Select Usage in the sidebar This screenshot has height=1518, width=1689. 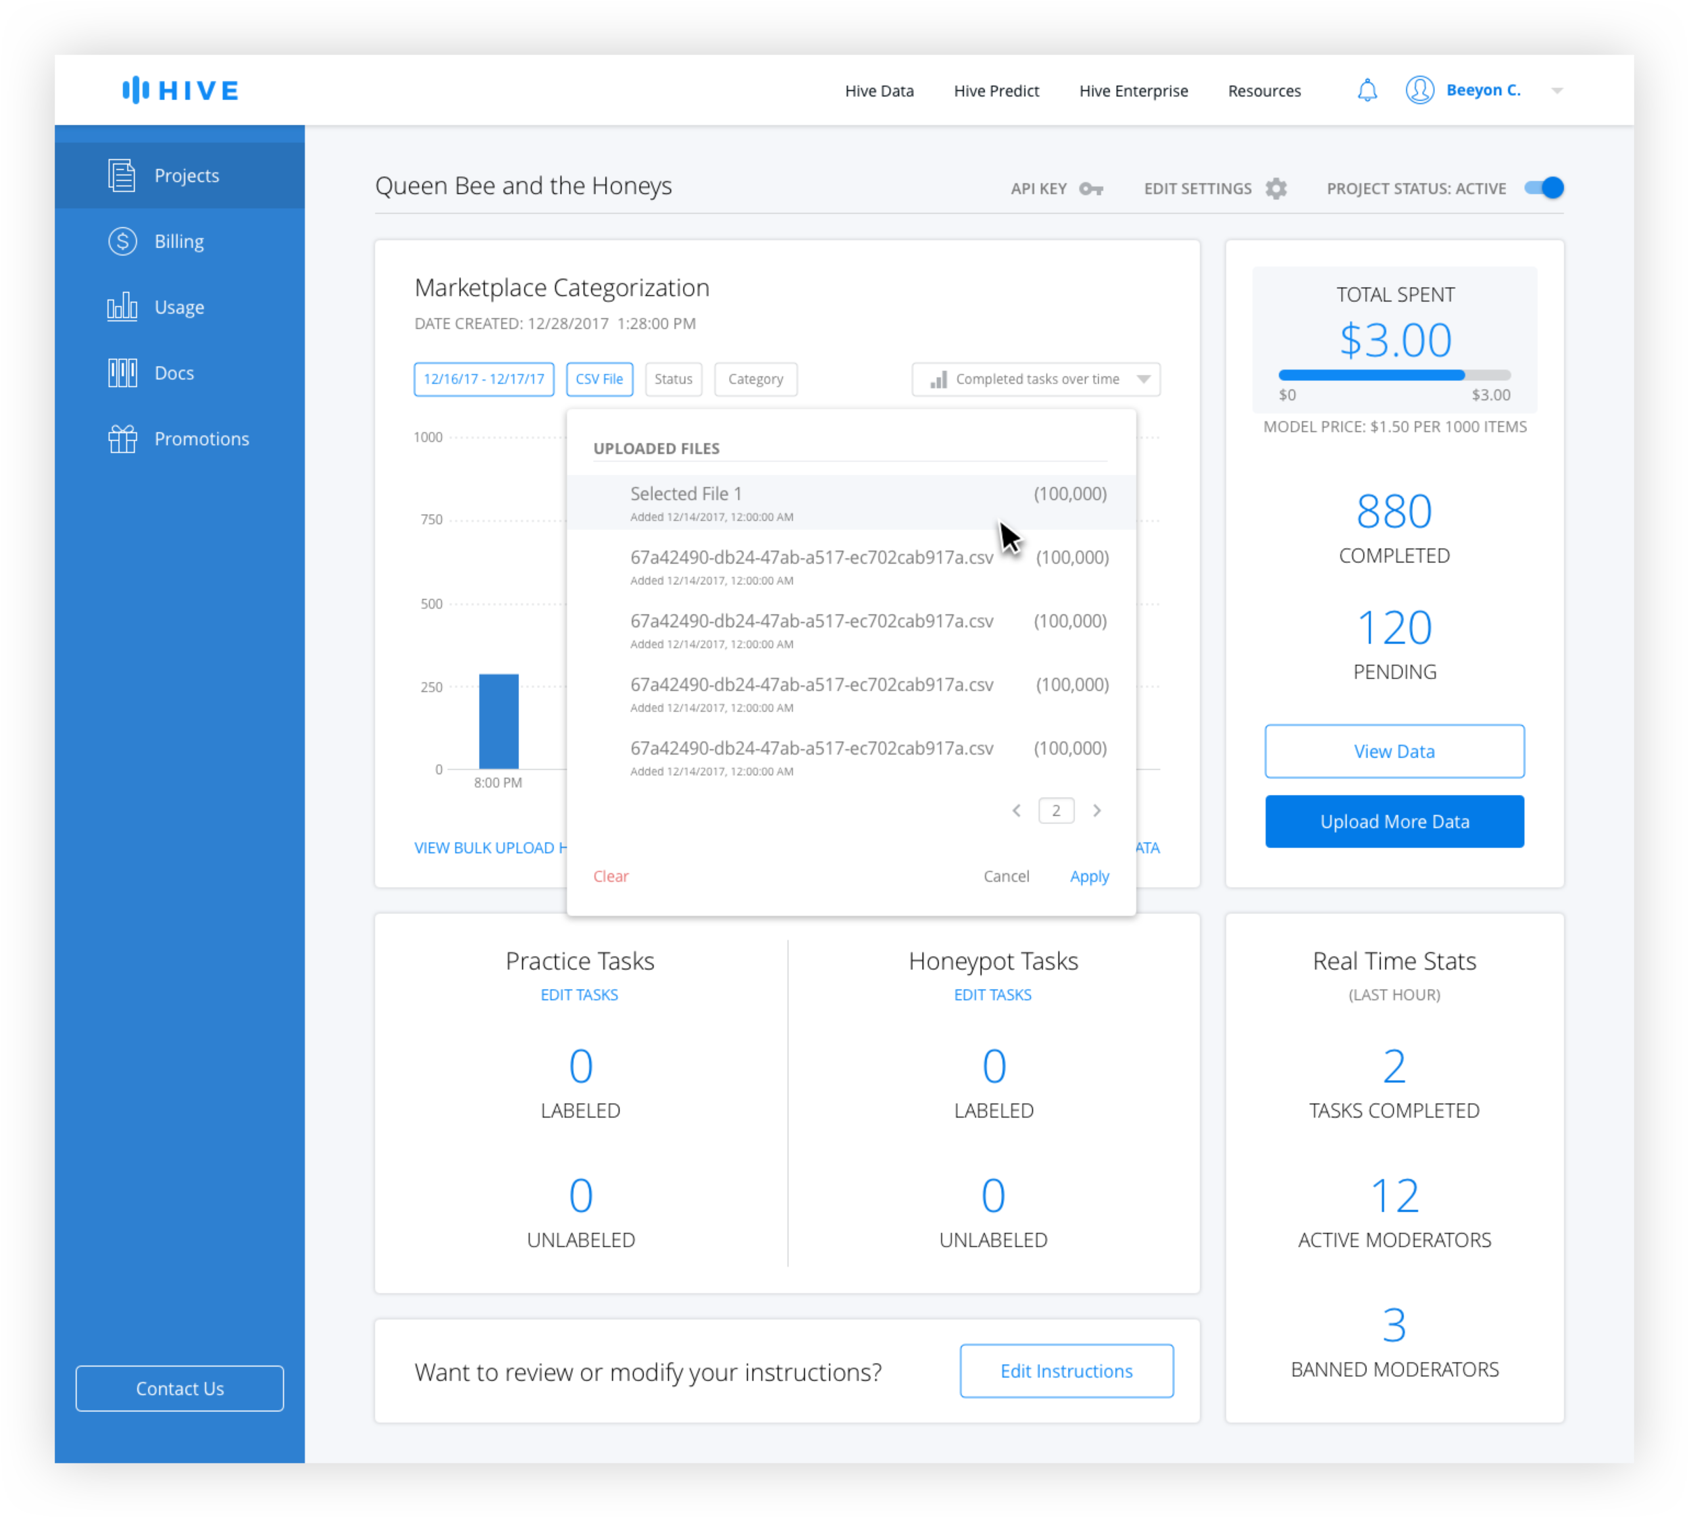(x=179, y=307)
